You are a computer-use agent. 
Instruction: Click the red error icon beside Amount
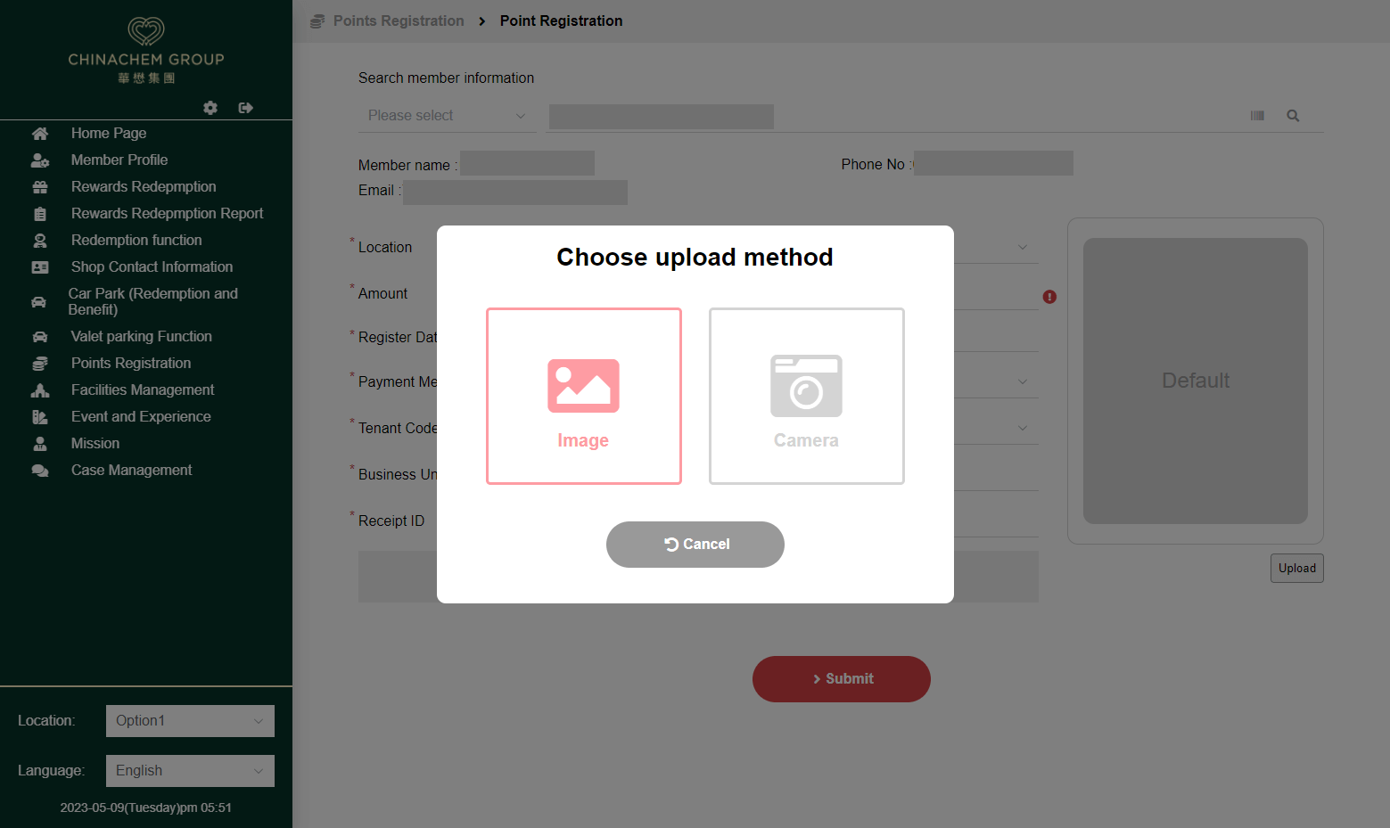(x=1049, y=297)
